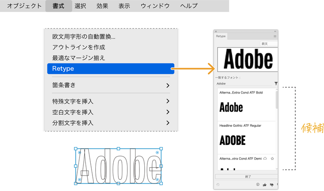Click the ADOBE preview of Headline Gothic font

(232, 141)
